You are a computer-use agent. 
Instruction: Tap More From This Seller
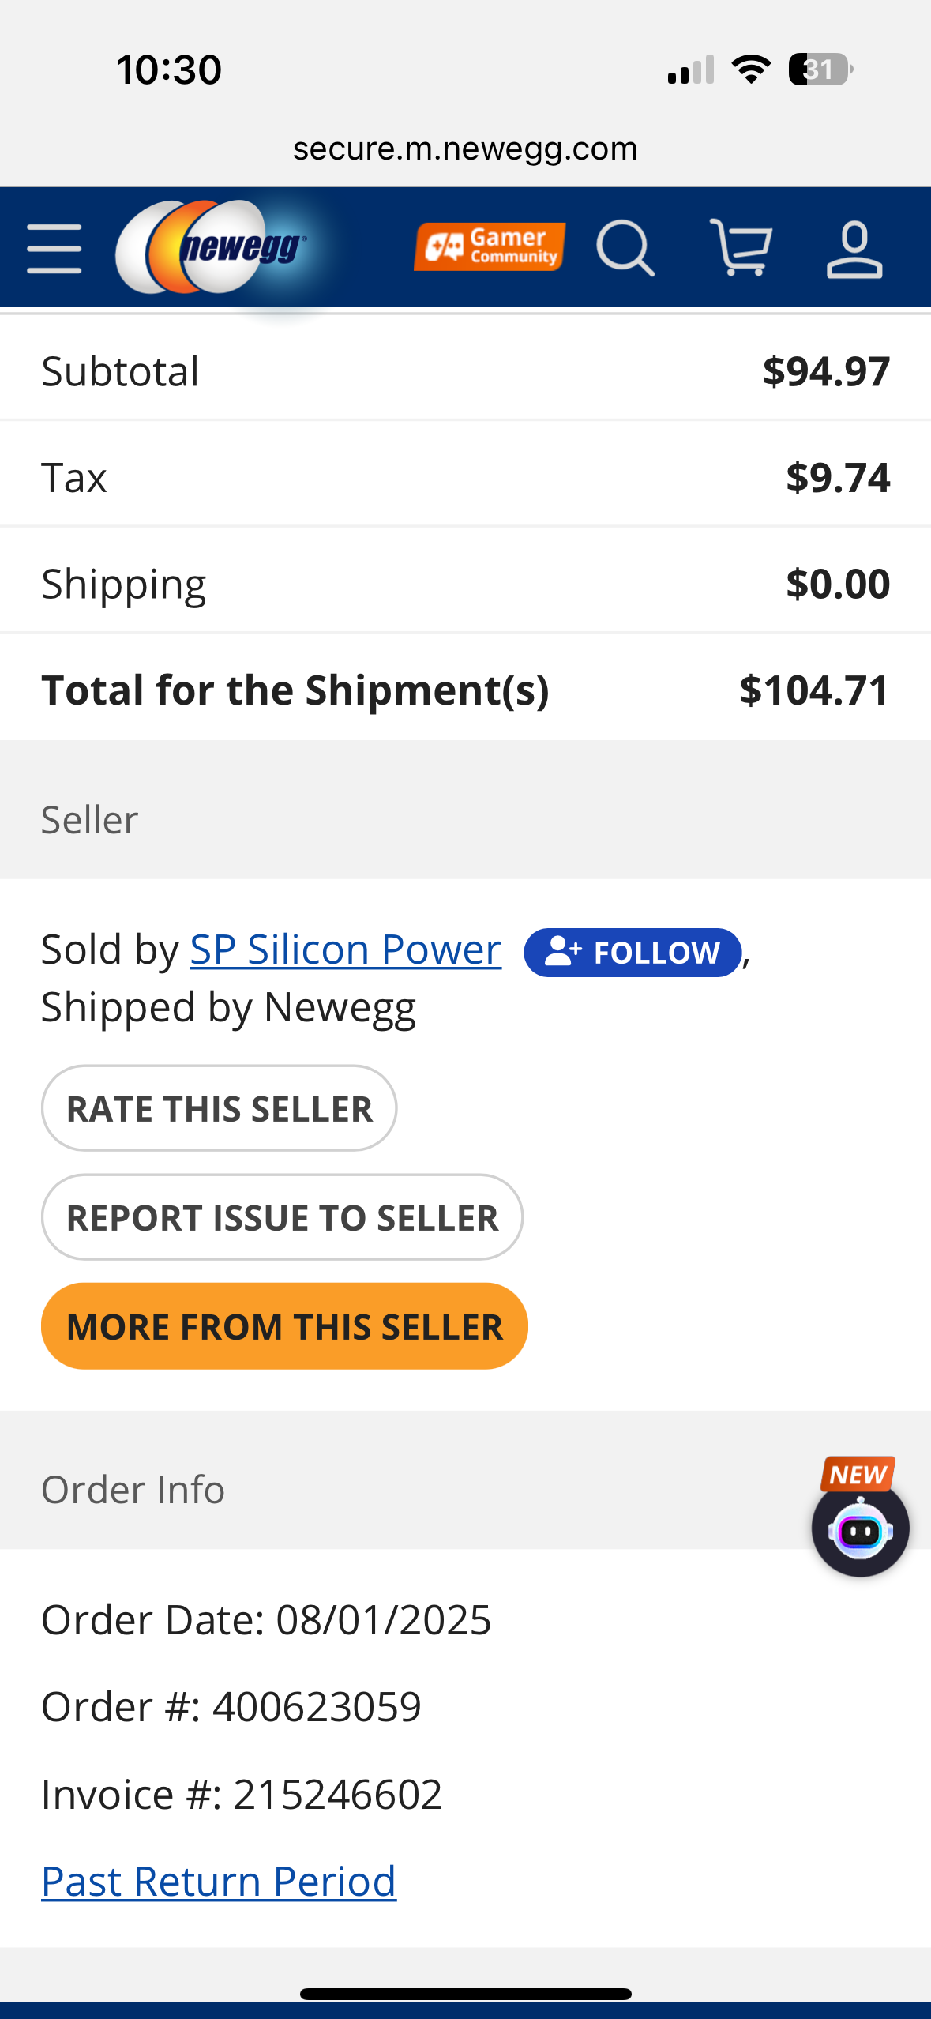click(284, 1326)
